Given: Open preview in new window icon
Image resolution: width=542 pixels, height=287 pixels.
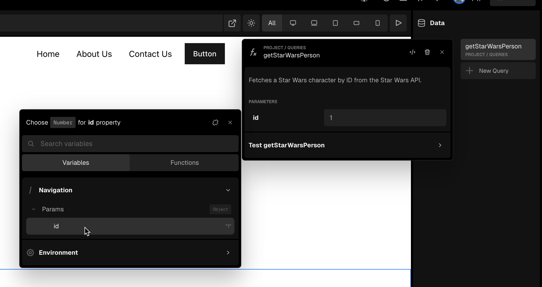Looking at the screenshot, I should (x=232, y=23).
